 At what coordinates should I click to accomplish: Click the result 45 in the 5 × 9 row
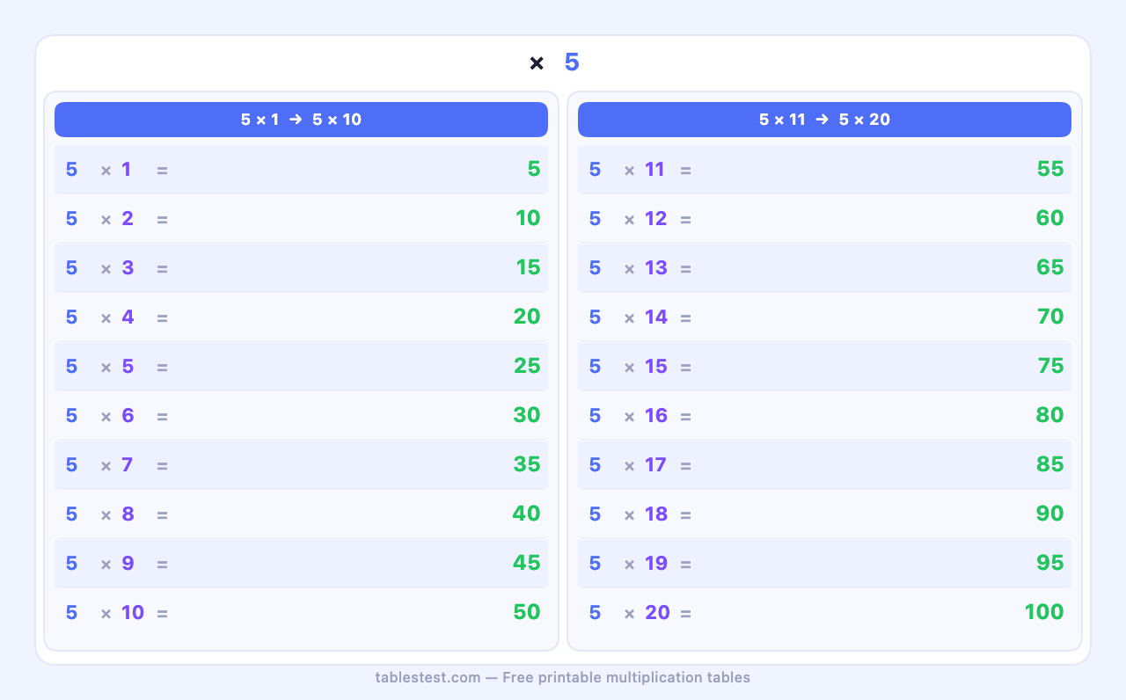pos(527,563)
